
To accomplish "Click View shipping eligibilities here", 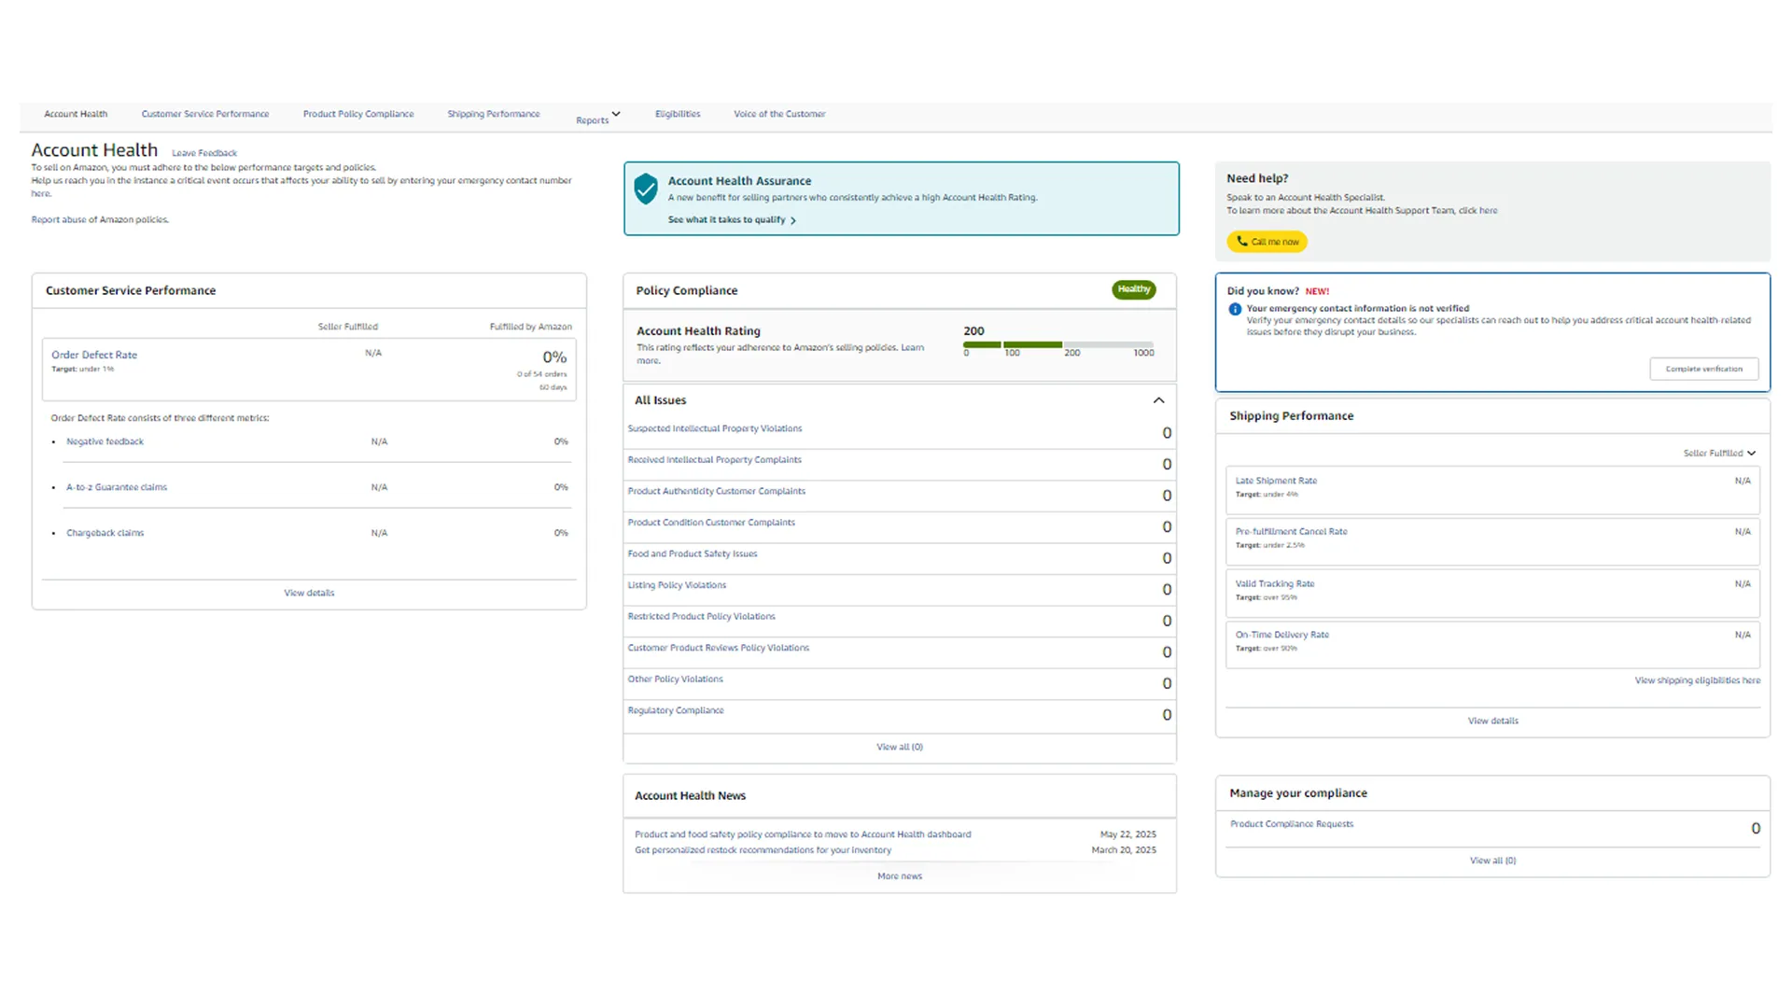I will tap(1697, 680).
